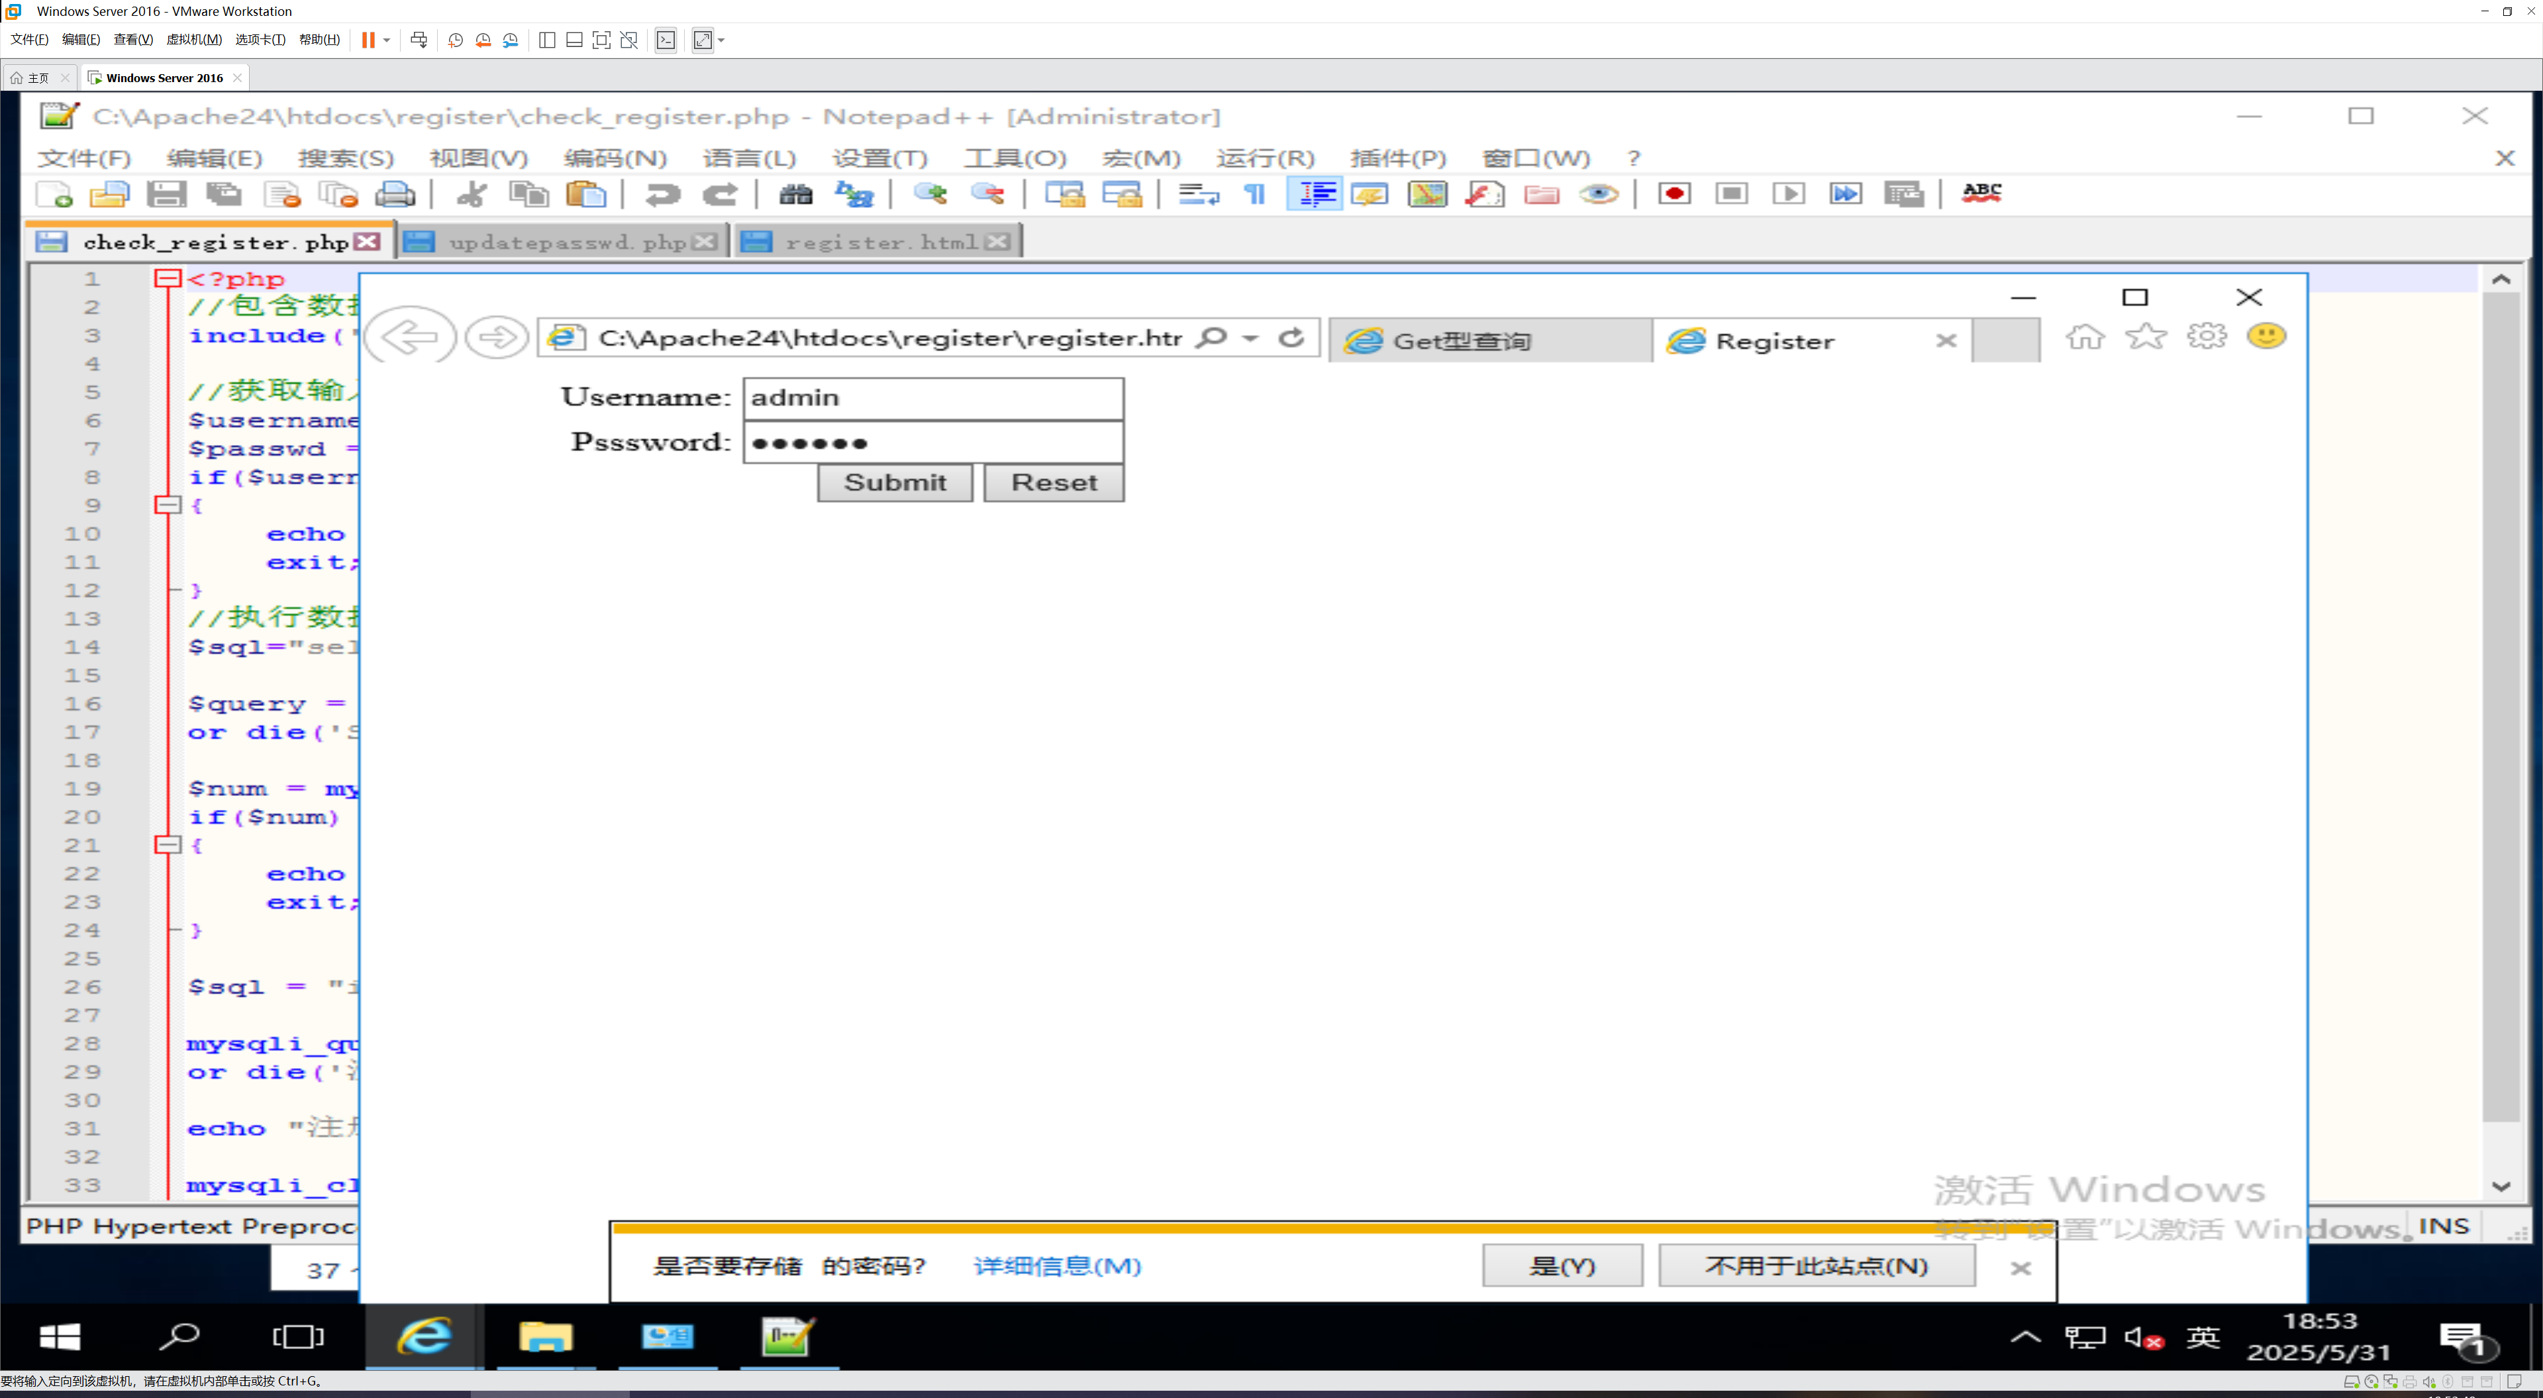Click the Save file toolbar icon

(x=166, y=193)
